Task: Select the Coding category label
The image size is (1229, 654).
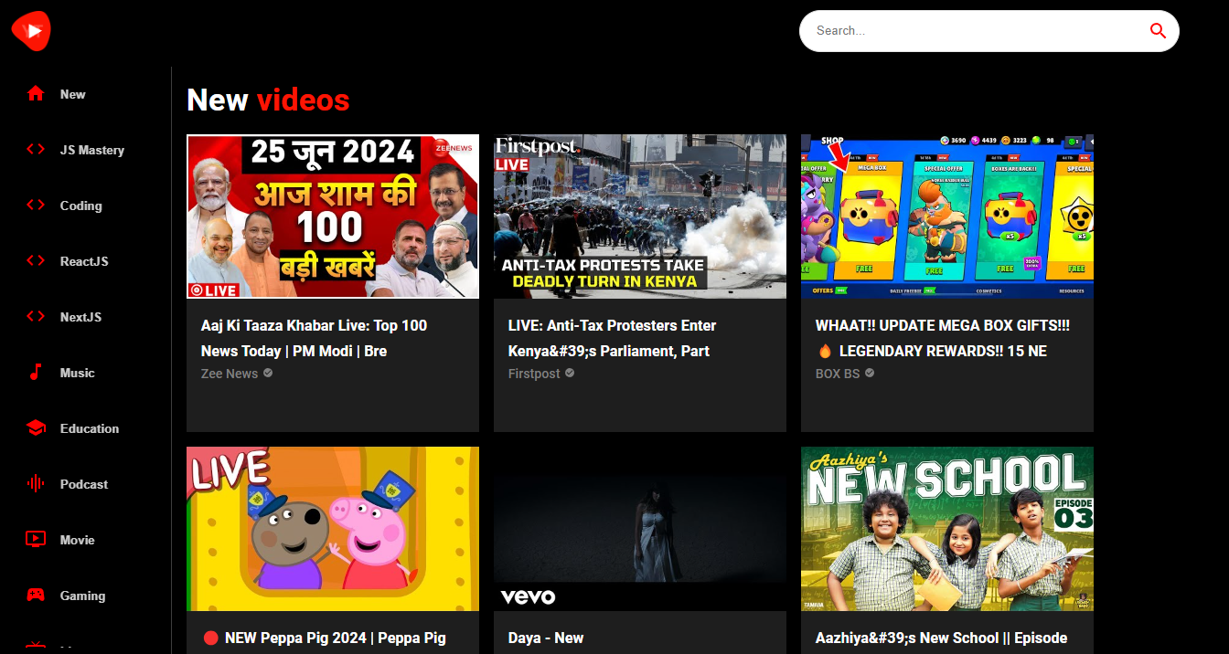Action: (81, 206)
